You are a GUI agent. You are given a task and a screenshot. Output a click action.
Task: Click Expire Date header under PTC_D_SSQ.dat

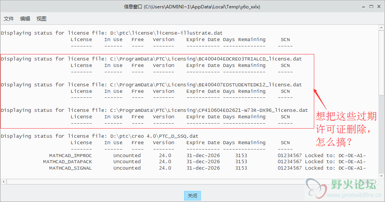point(203,143)
